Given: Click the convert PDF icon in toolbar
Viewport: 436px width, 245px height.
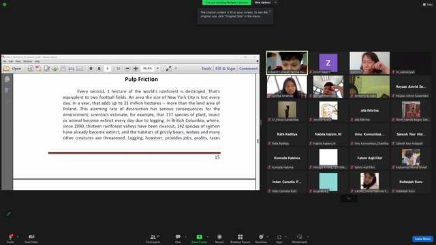Looking at the screenshot, I should pyautogui.click(x=38, y=68).
